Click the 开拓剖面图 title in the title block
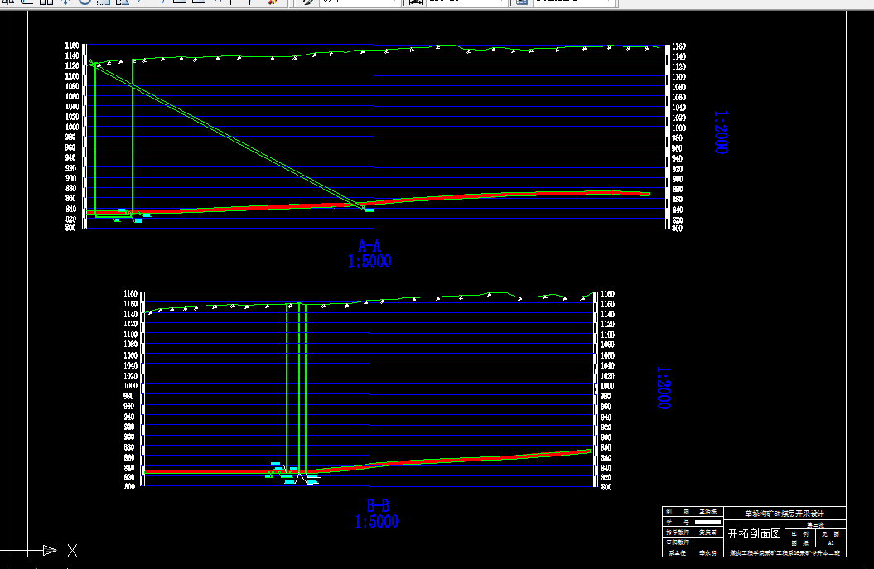874x569 pixels. pyautogui.click(x=754, y=533)
